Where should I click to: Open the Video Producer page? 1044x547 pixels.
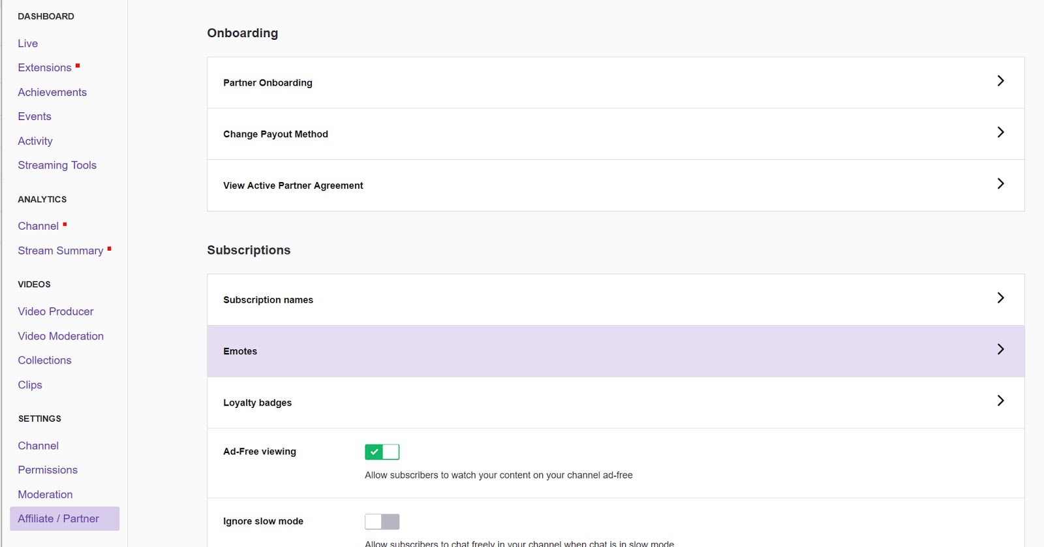pyautogui.click(x=55, y=312)
